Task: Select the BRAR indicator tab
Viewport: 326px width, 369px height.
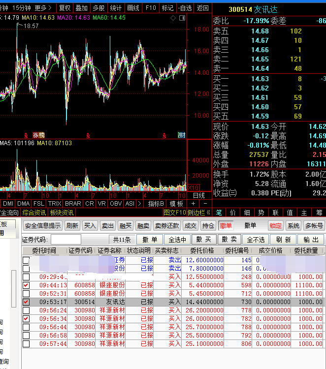Action: tap(73, 204)
